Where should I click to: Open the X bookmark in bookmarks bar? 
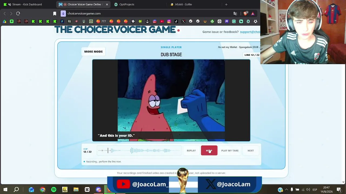pyautogui.click(x=184, y=22)
